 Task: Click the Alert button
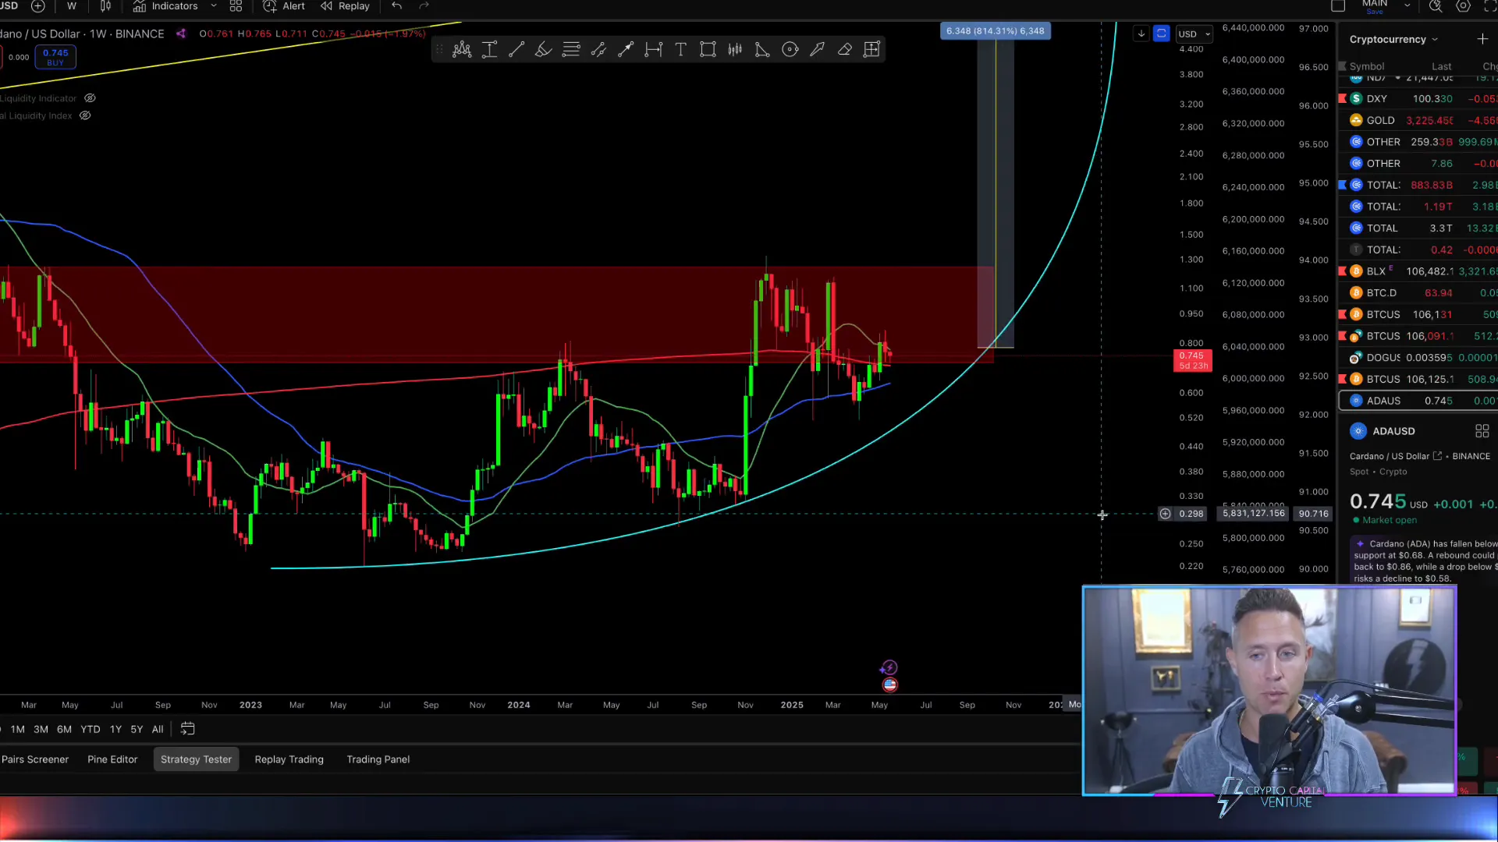(x=284, y=6)
